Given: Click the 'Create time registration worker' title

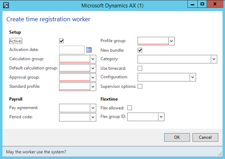Looking at the screenshot, I should [x=48, y=19].
